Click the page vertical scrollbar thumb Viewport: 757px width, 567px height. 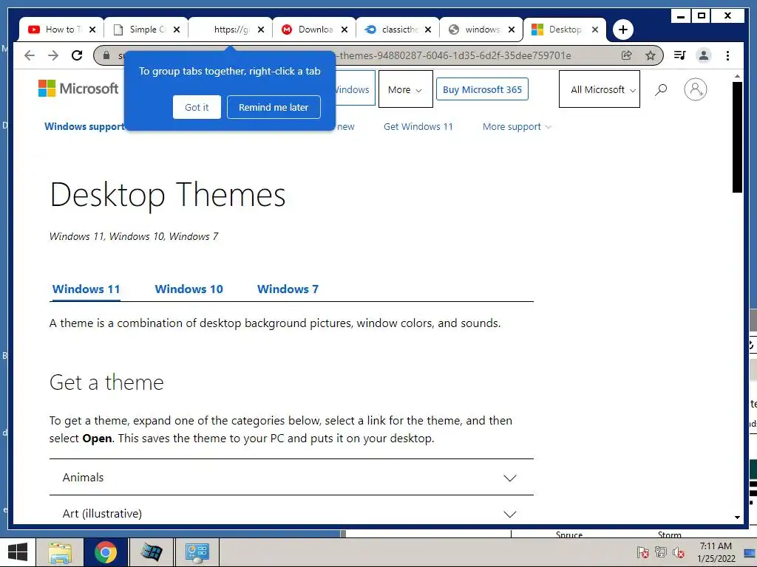tap(737, 137)
